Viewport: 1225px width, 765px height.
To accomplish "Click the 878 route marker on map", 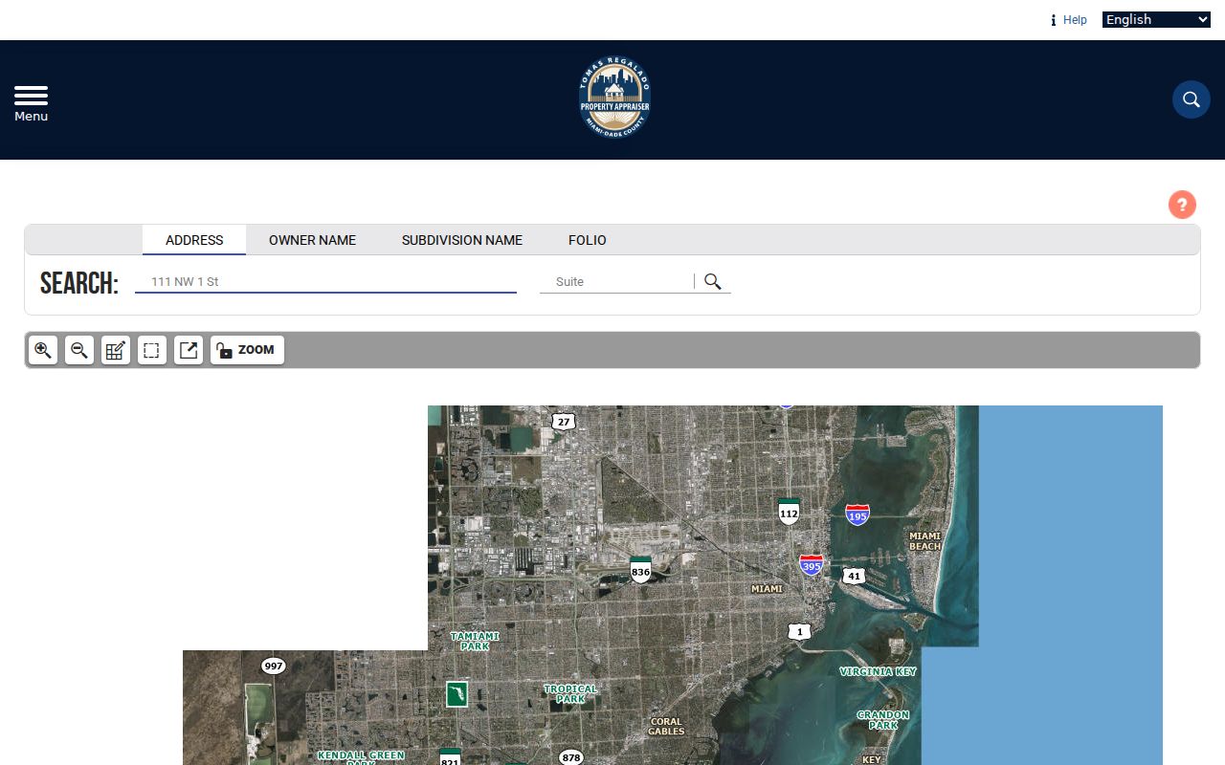I will pyautogui.click(x=570, y=757).
